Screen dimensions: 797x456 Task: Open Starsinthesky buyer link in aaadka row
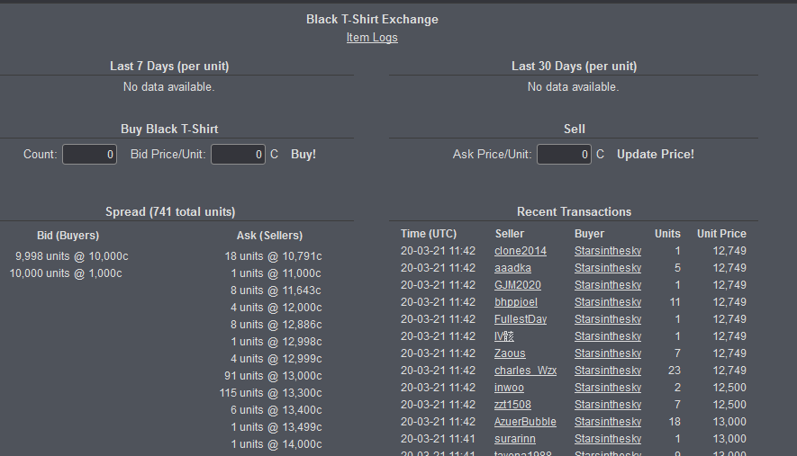[608, 268]
